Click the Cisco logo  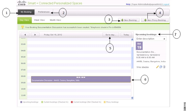click(x=22, y=3)
